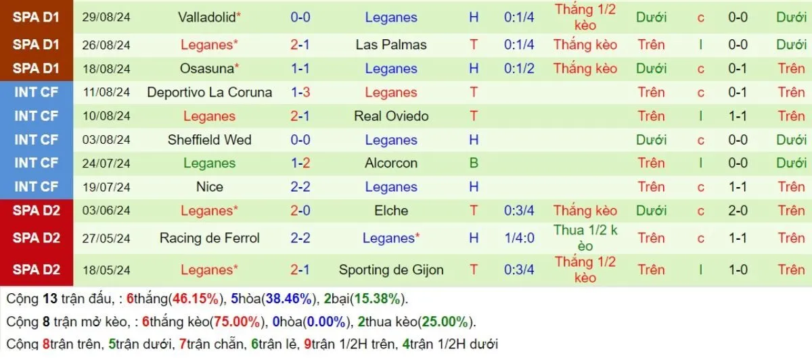The width and height of the screenshot is (812, 358).
Task: Click SPA D1 league label for 29/08/24
Action: (x=36, y=18)
